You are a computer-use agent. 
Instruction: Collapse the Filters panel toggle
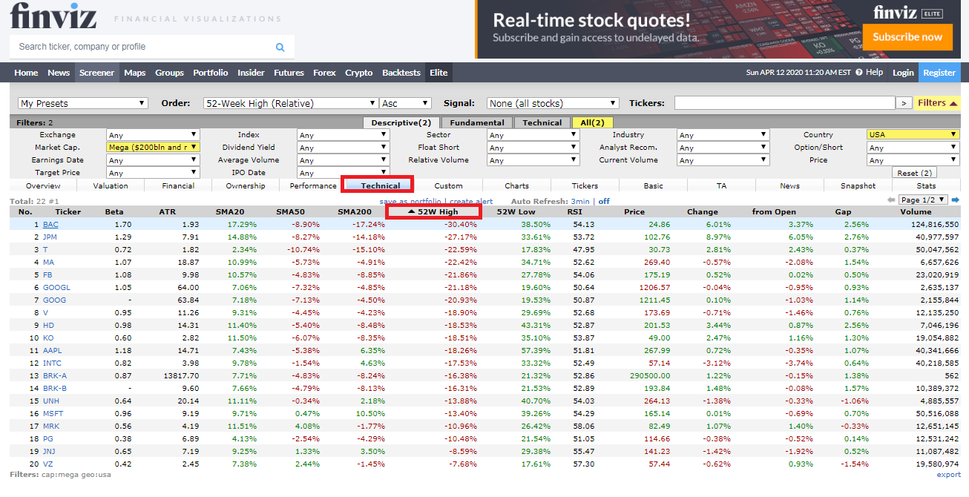click(x=938, y=103)
